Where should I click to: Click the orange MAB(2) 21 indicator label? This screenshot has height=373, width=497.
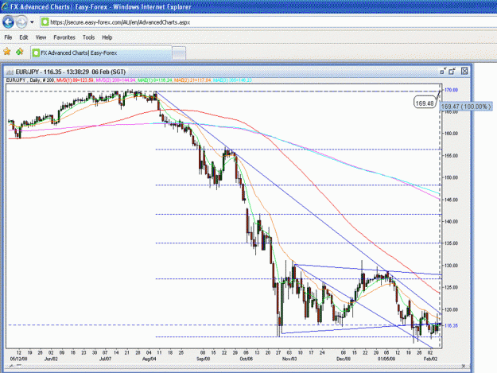(192, 80)
